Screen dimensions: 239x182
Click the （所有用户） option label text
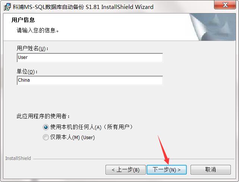(118, 127)
